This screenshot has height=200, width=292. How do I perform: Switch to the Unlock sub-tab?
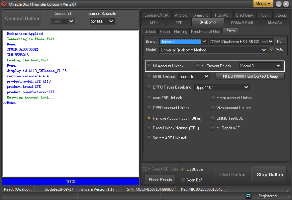pyautogui.click(x=150, y=32)
